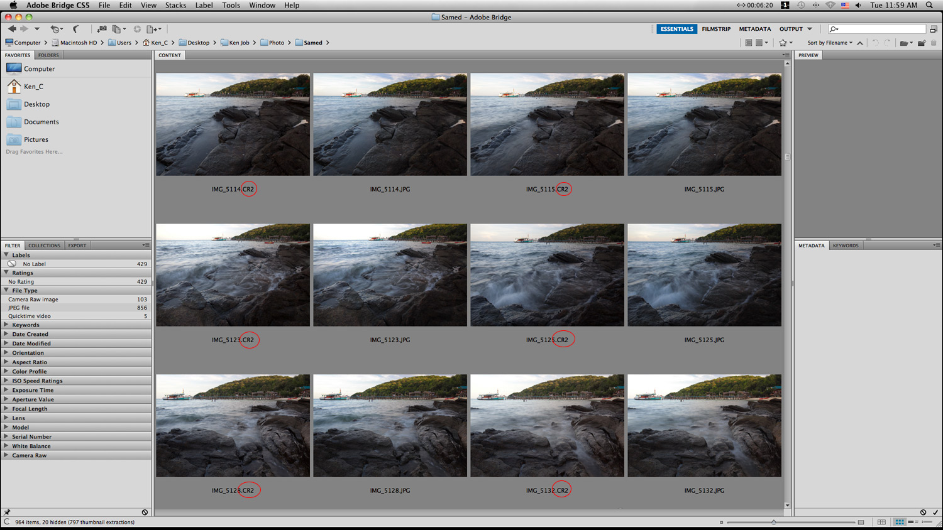The width and height of the screenshot is (943, 530).
Task: Click the Go Back arrow in toolbar
Action: coord(12,29)
